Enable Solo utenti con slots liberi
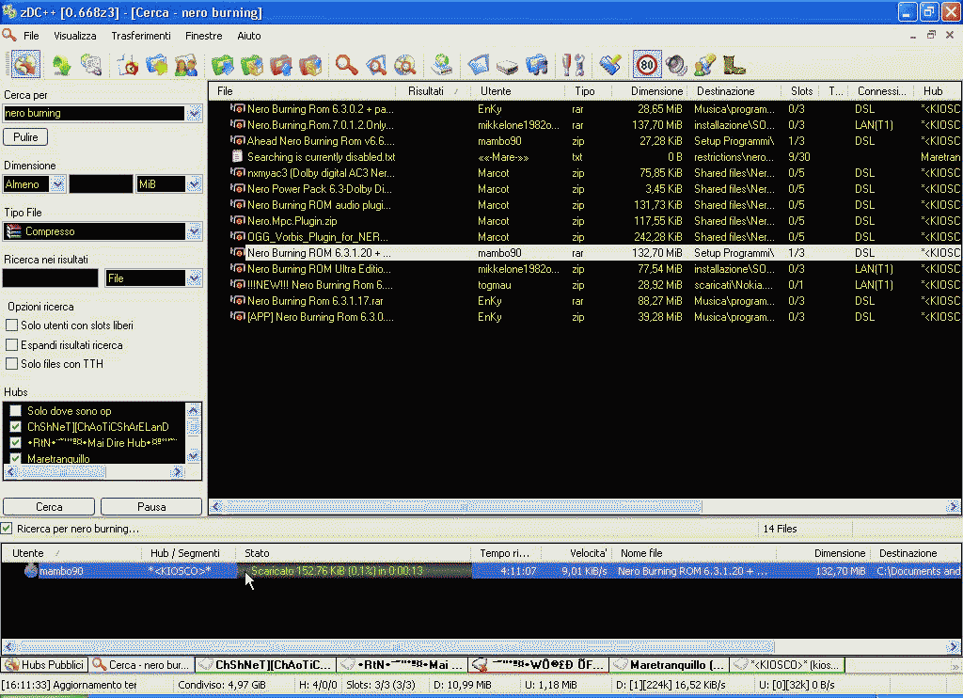This screenshot has height=698, width=963. tap(12, 325)
